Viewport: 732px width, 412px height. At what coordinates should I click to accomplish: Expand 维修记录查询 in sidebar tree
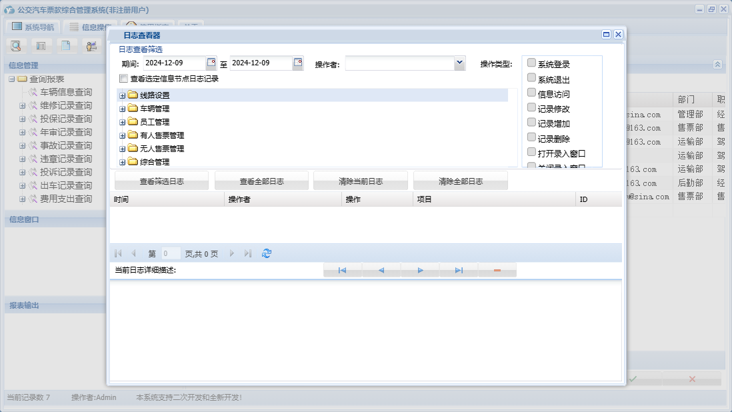pyautogui.click(x=22, y=106)
